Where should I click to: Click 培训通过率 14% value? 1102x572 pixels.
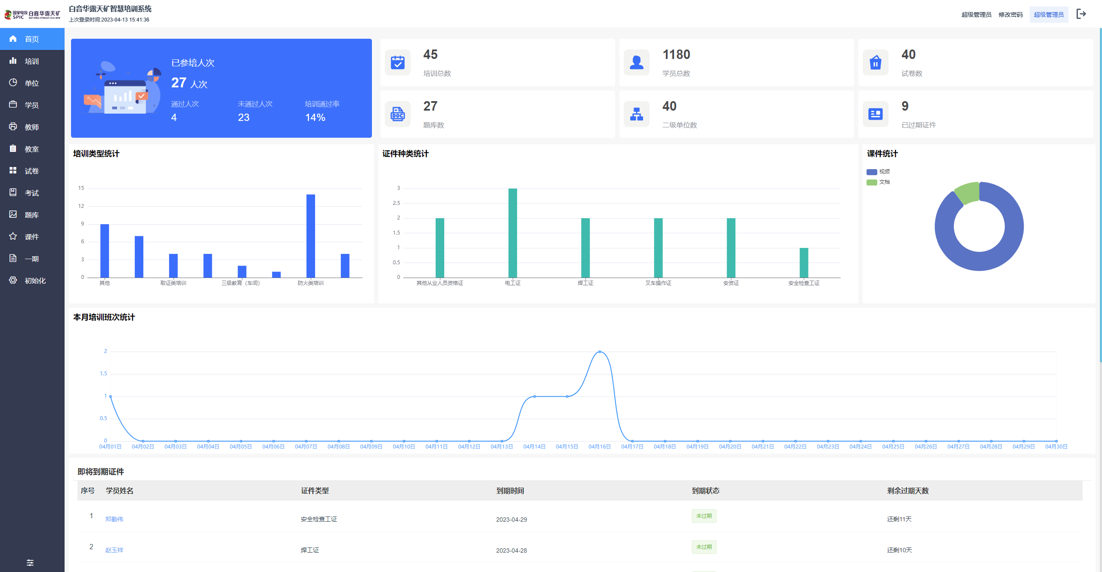point(315,117)
